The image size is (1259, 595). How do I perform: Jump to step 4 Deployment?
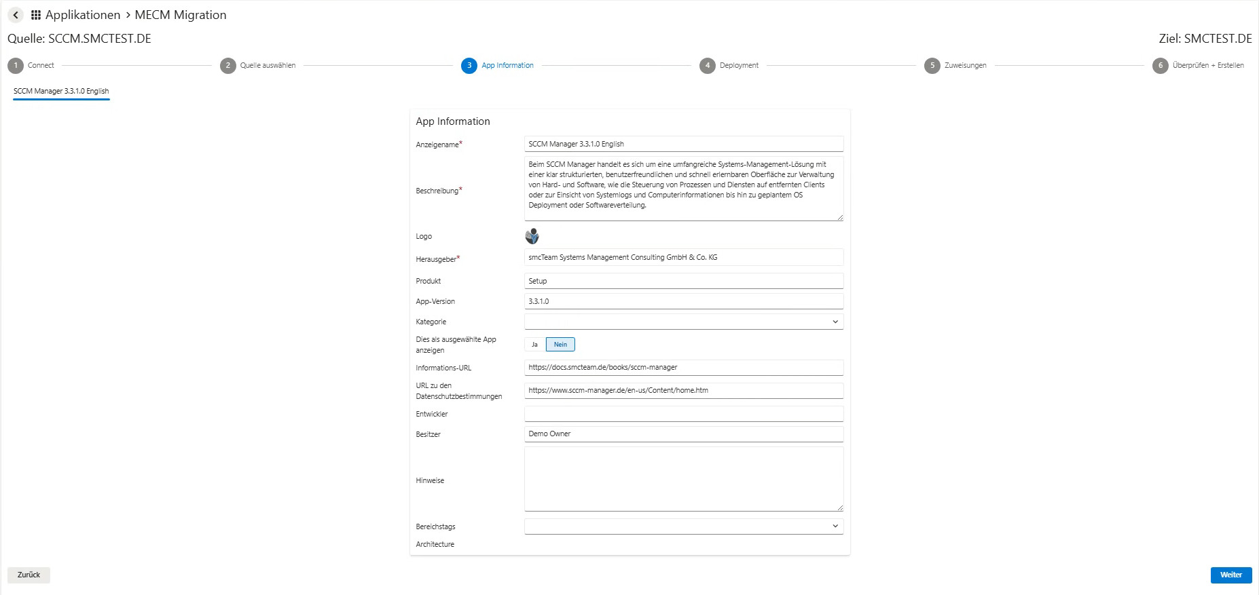[x=729, y=66]
